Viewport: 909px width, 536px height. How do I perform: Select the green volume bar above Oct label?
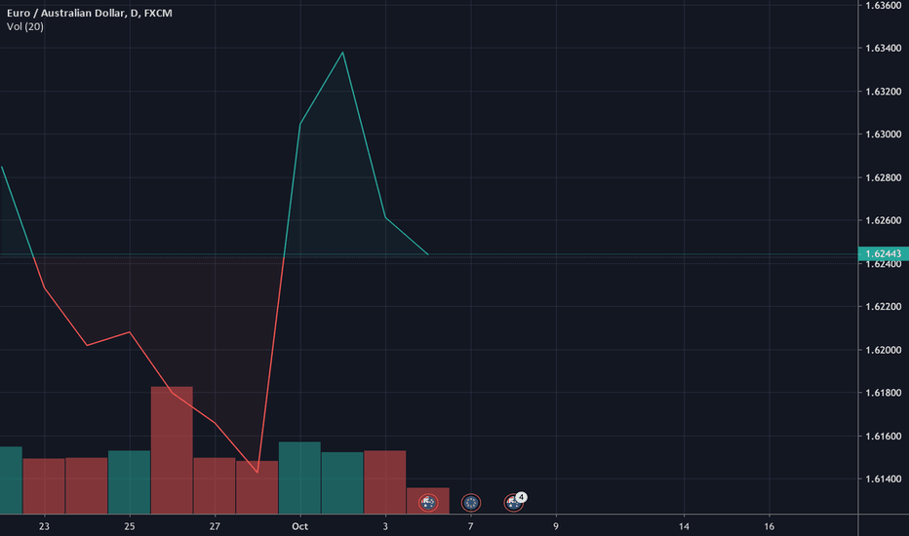299,479
